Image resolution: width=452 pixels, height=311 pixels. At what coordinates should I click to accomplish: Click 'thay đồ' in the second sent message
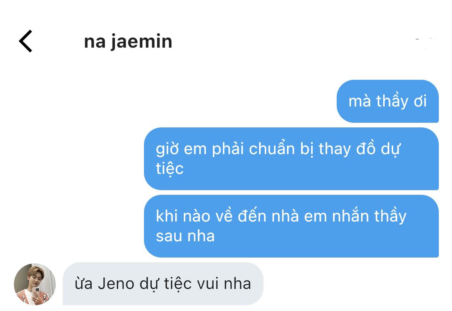[x=347, y=149]
